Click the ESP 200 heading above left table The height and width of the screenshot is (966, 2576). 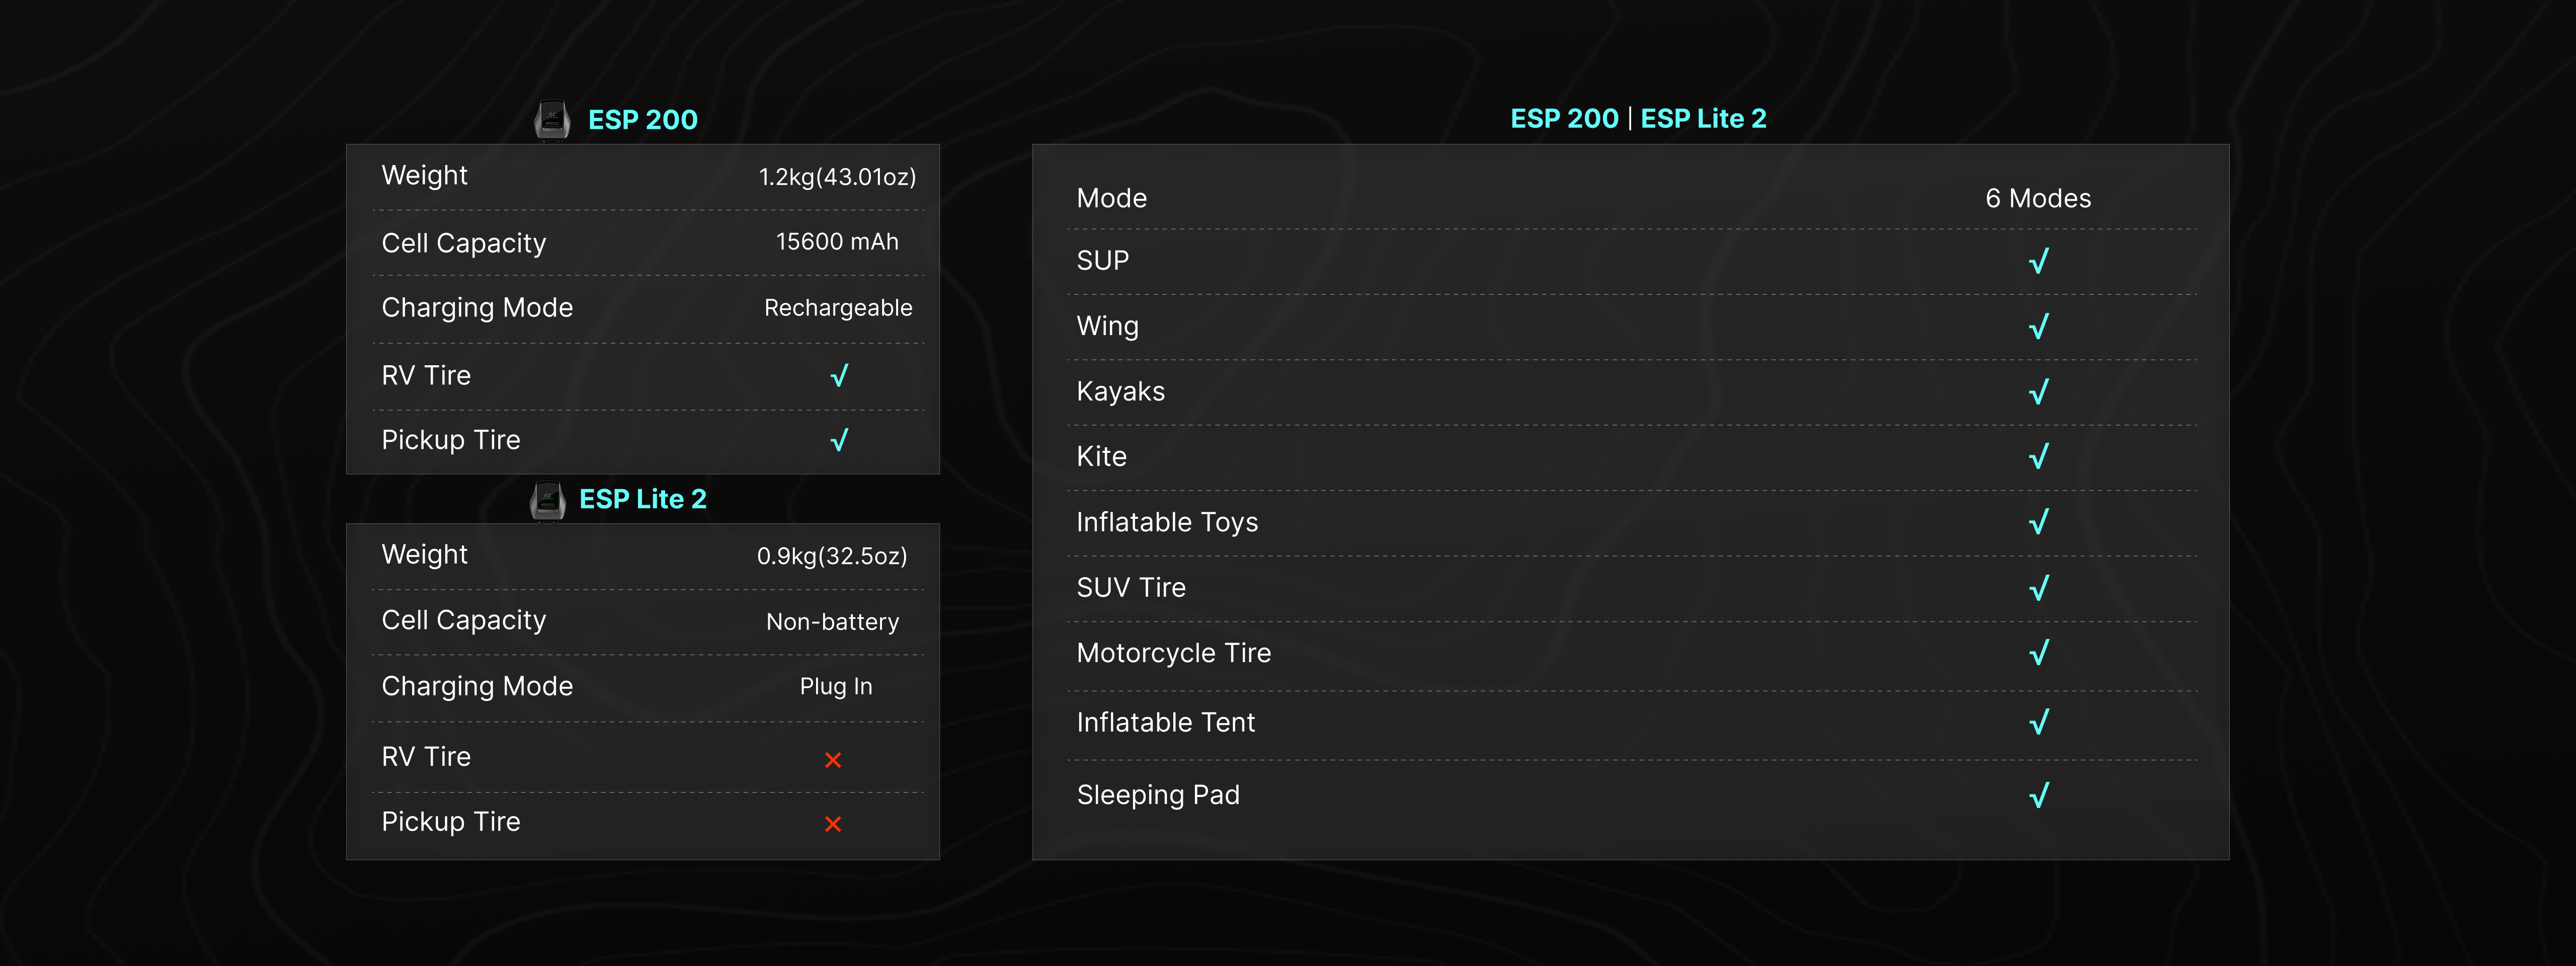click(643, 120)
